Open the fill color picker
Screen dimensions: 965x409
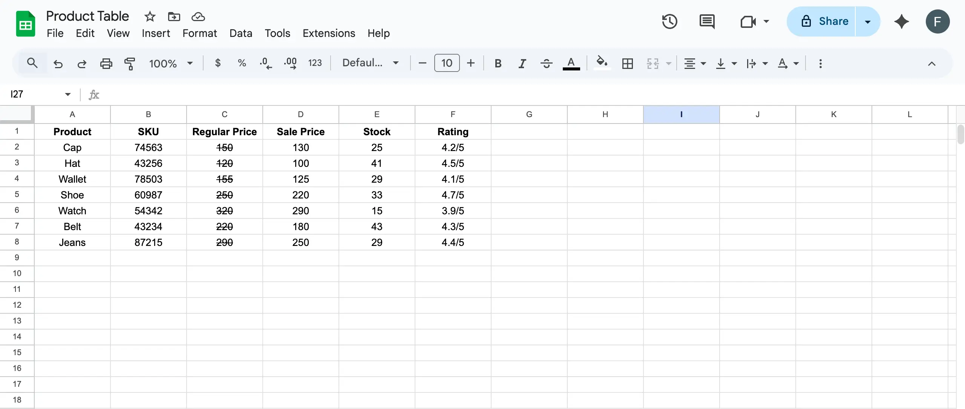[x=601, y=63]
